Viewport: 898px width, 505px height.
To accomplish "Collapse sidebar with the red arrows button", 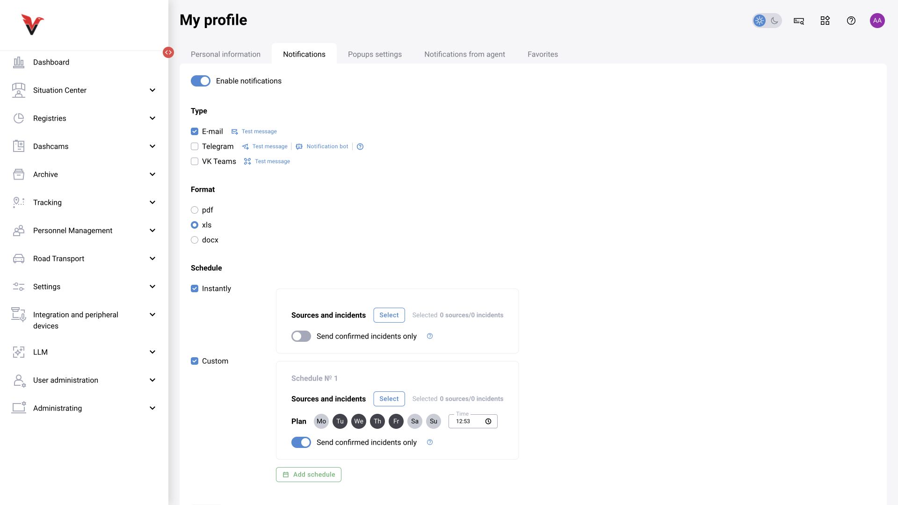I will pos(168,52).
